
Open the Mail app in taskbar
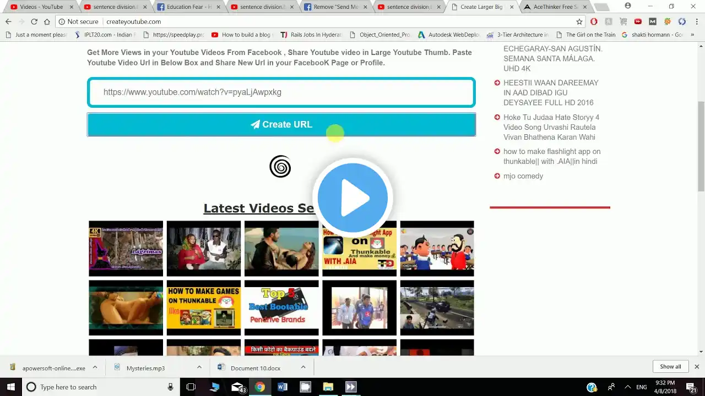tap(237, 387)
